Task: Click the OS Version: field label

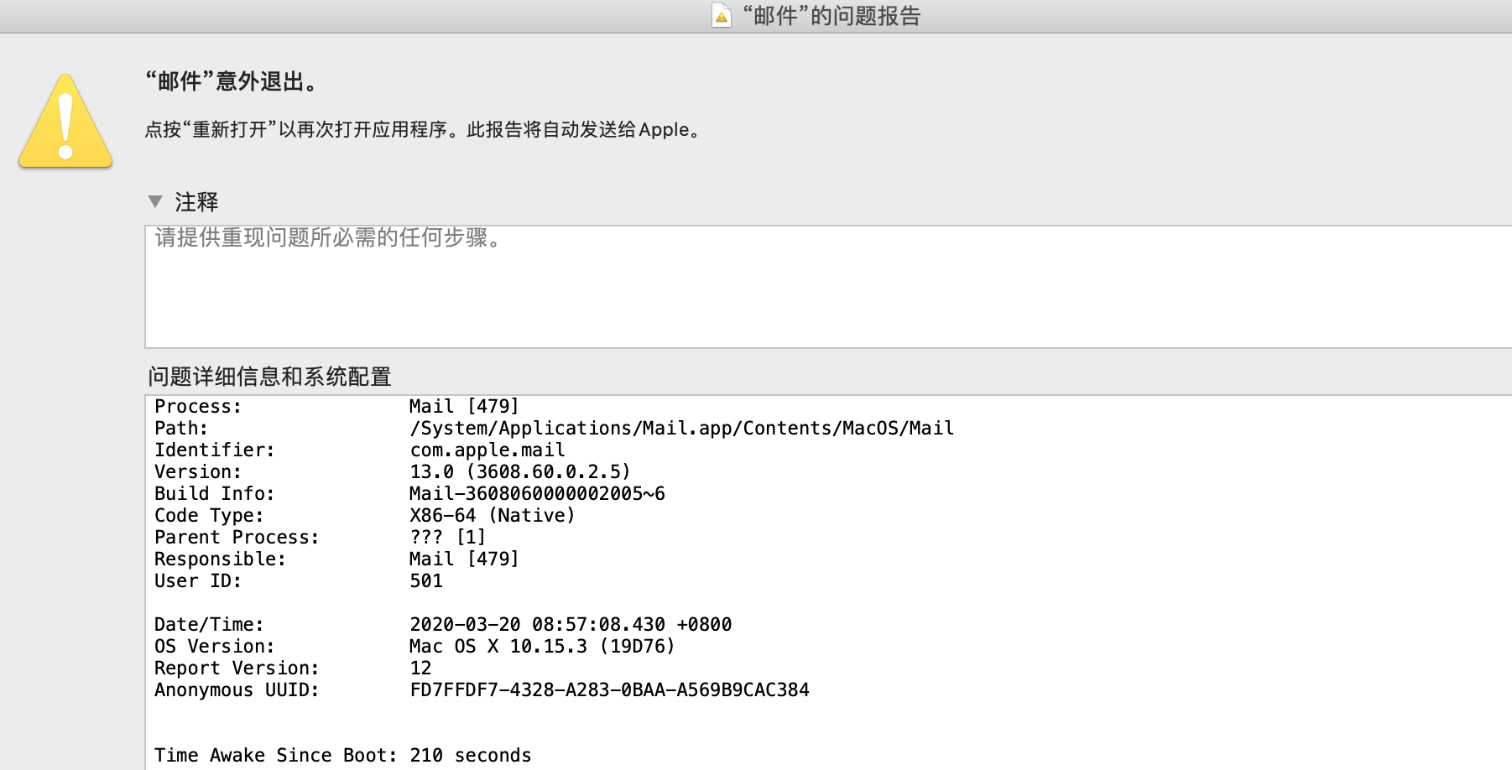Action: [215, 646]
